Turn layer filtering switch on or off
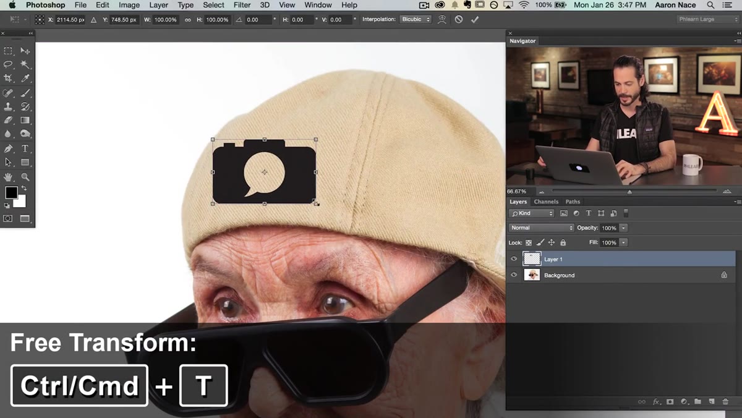Viewport: 742px width, 418px height. pos(626,213)
